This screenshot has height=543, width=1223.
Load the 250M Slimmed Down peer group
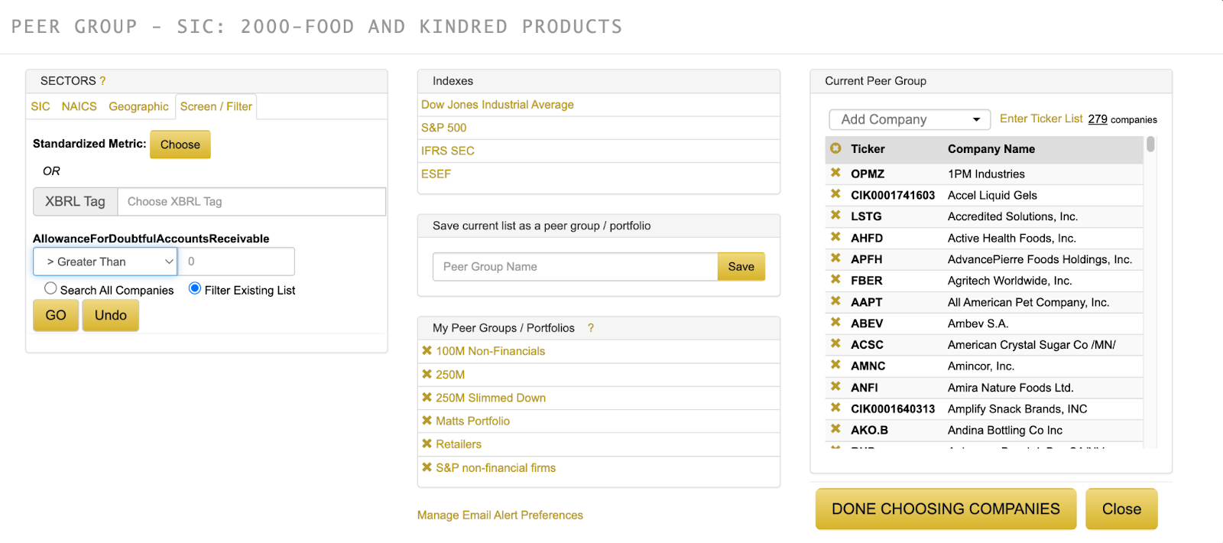click(x=491, y=398)
